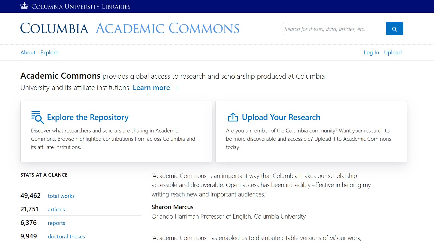The width and height of the screenshot is (434, 242).
Task: Open the Explore menu item
Action: coord(49,52)
